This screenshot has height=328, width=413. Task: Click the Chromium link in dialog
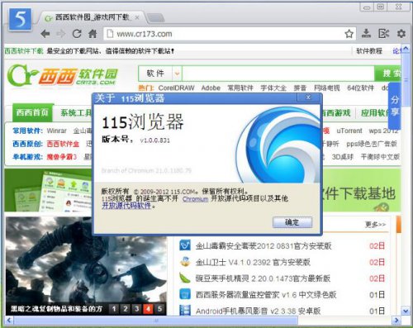click(195, 199)
